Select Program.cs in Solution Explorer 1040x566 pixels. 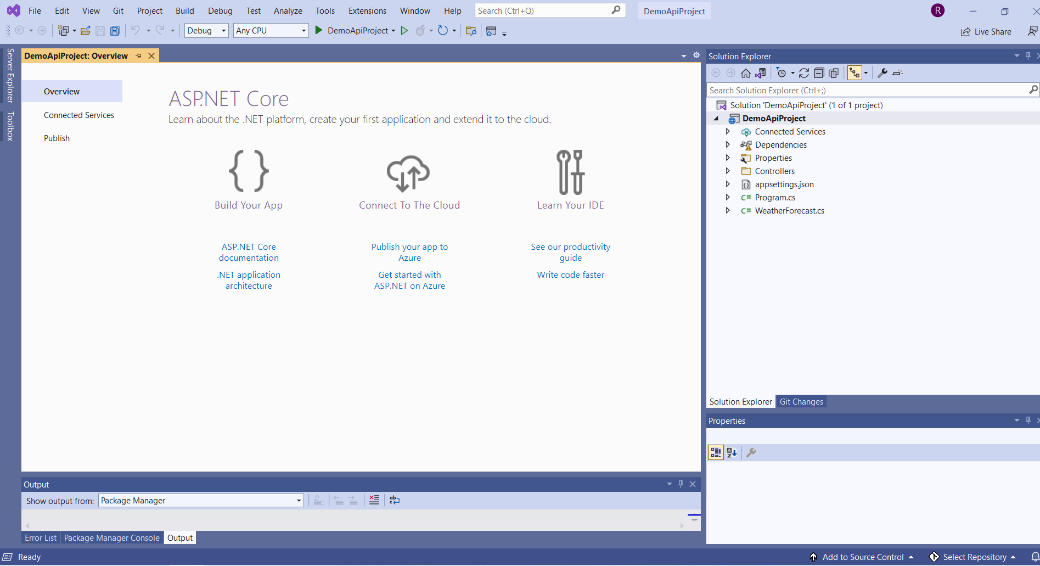point(774,198)
